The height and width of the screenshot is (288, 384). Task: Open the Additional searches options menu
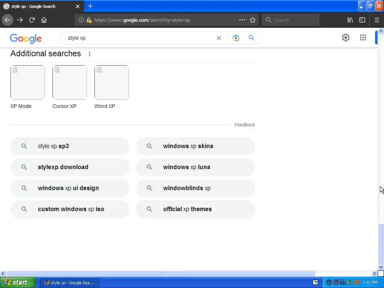coord(90,54)
